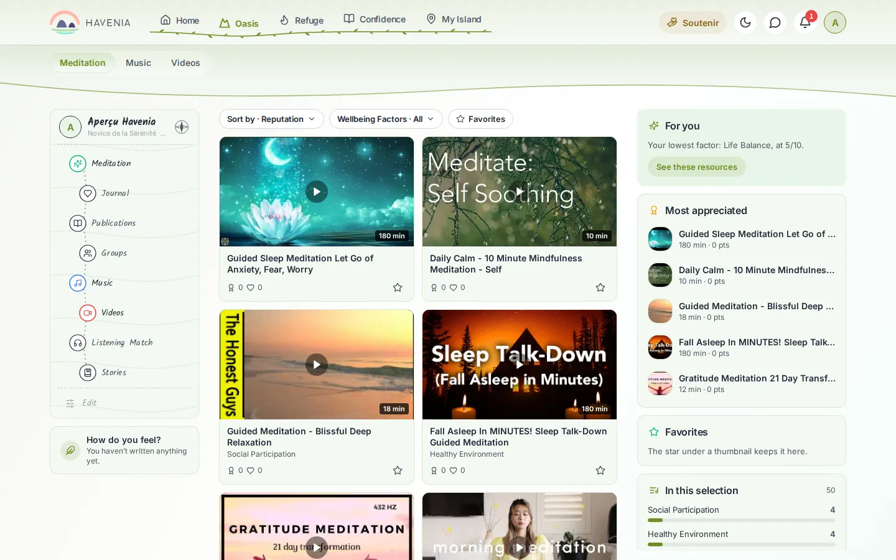Open Publications book icon in sidebar
896x560 pixels.
(77, 223)
